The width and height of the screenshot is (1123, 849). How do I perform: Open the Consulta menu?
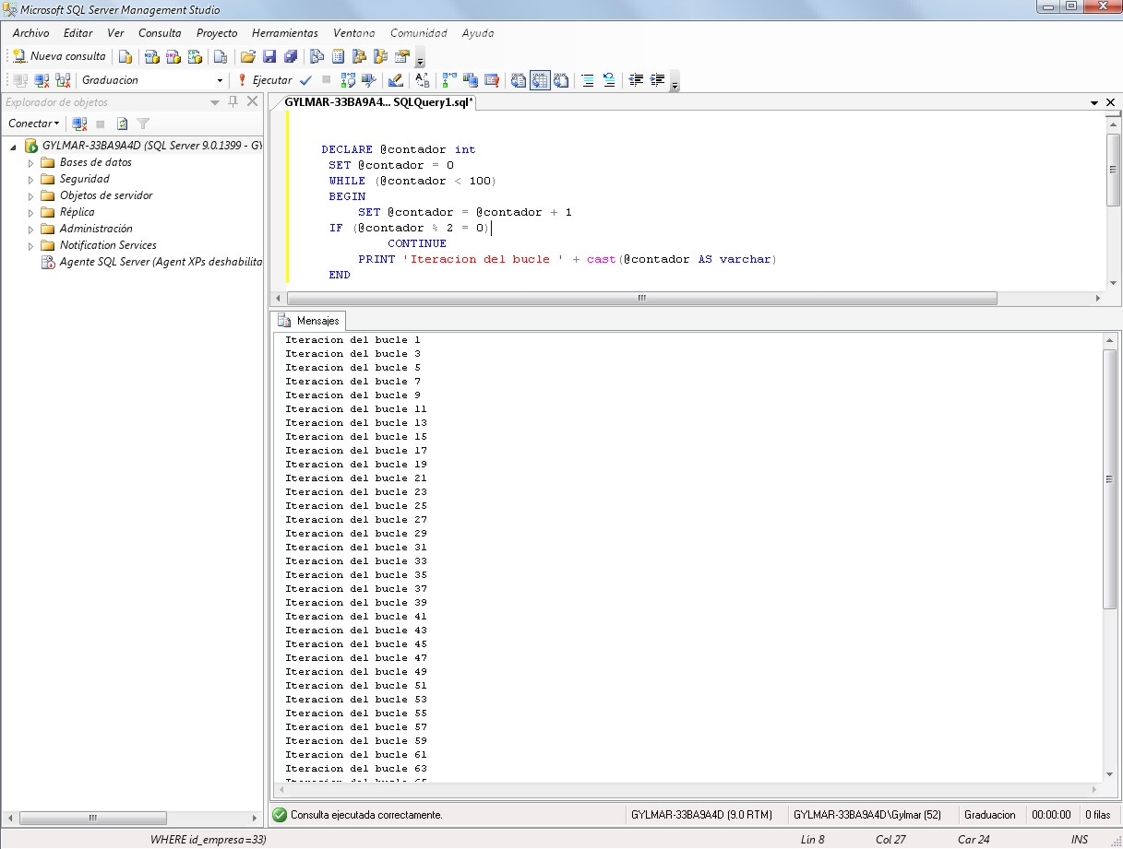(x=160, y=32)
